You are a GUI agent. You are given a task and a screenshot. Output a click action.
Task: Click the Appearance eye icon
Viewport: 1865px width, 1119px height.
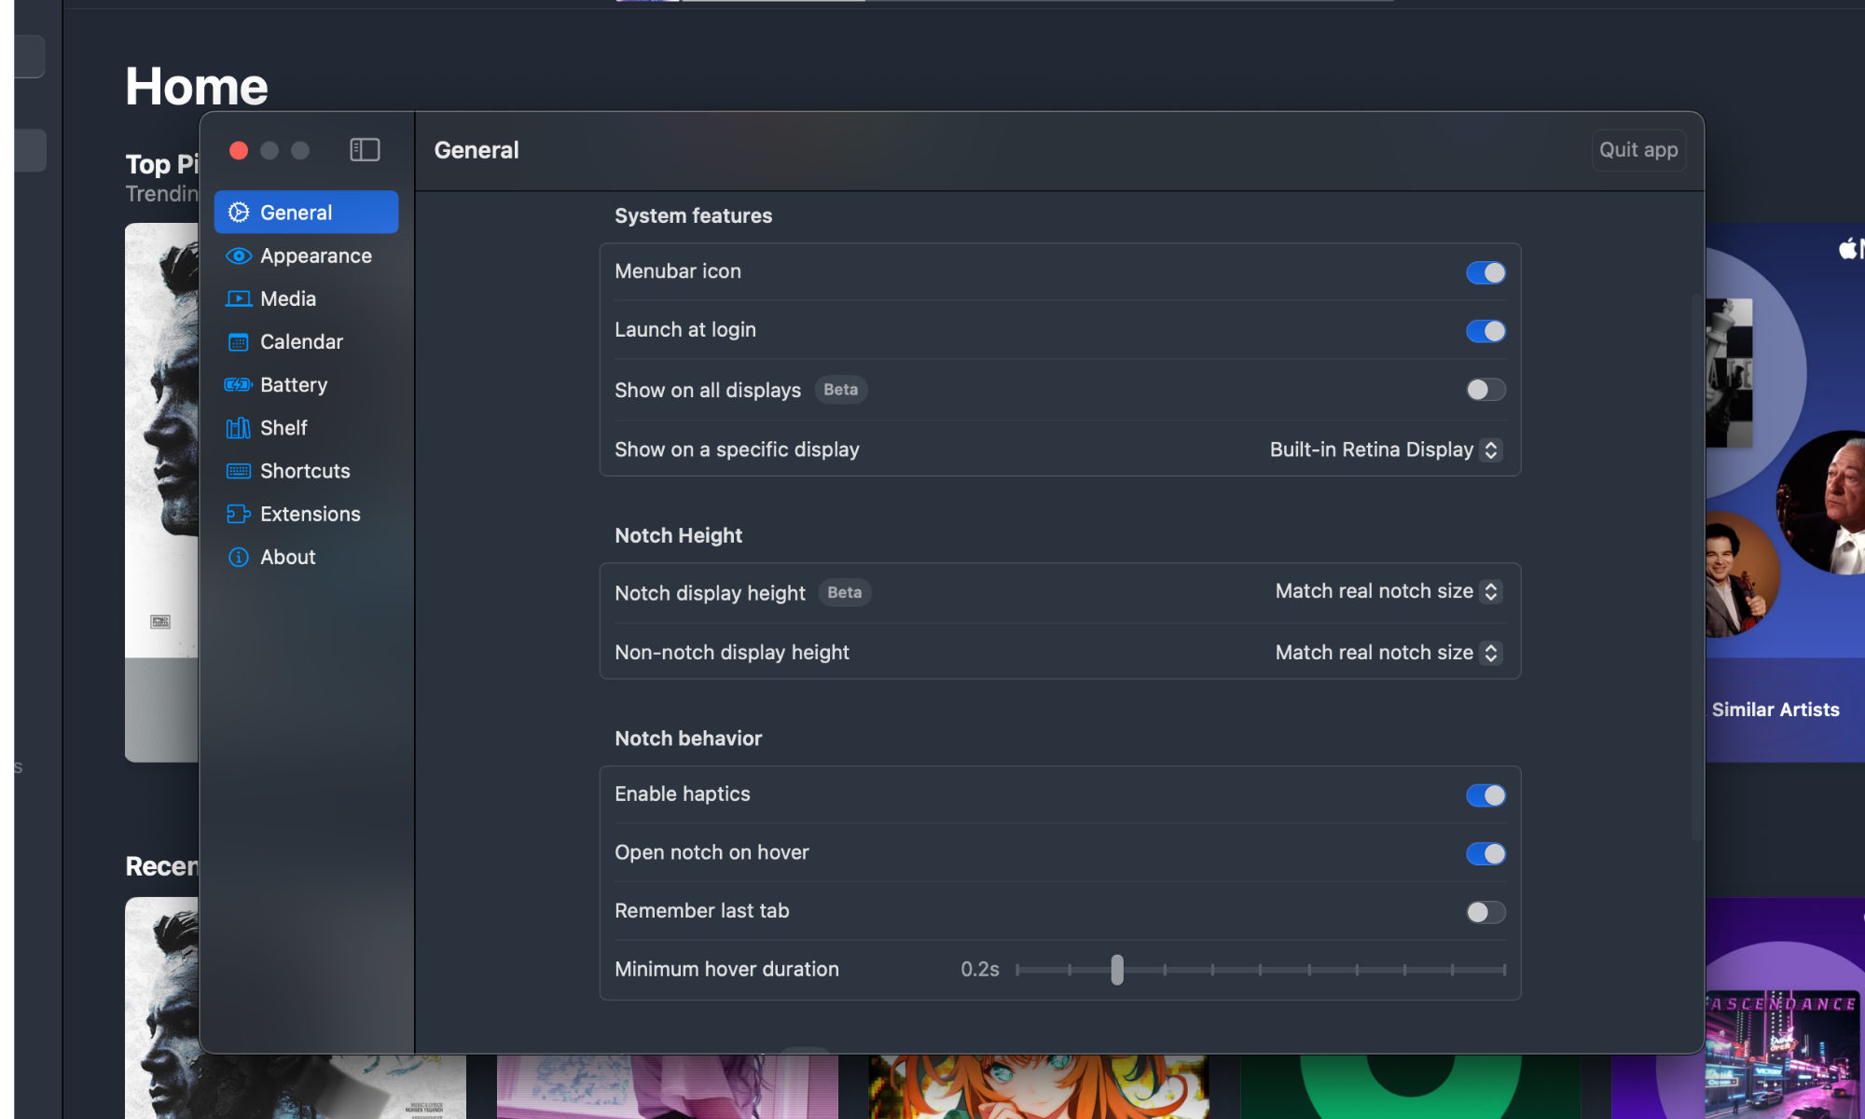[239, 256]
